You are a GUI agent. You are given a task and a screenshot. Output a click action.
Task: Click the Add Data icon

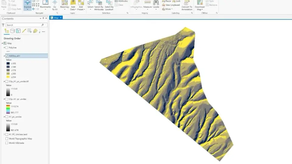pyautogui.click(x=73, y=3)
